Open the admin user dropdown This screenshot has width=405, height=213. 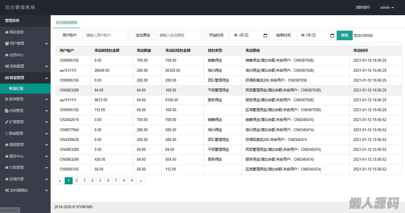click(387, 8)
